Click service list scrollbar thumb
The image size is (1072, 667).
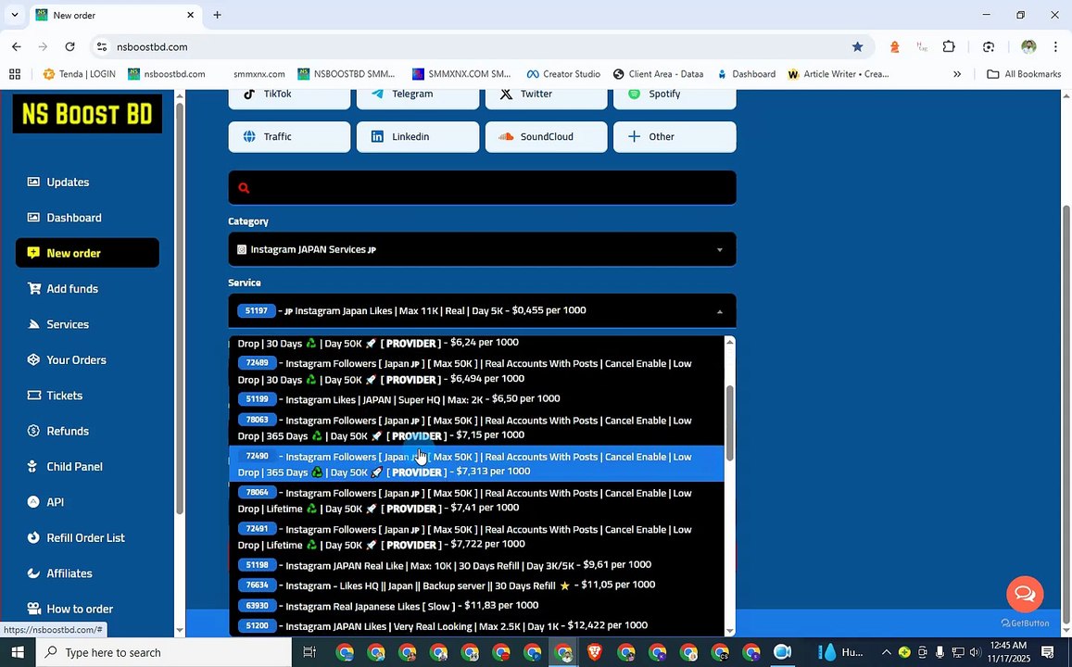click(729, 422)
